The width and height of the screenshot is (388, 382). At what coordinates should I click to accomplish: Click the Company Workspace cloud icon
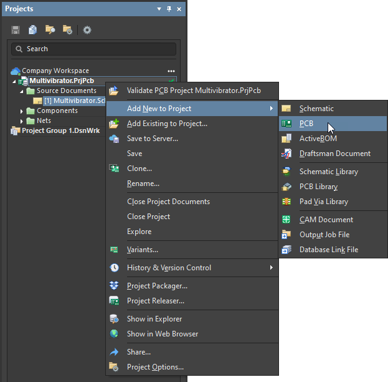click(x=16, y=71)
